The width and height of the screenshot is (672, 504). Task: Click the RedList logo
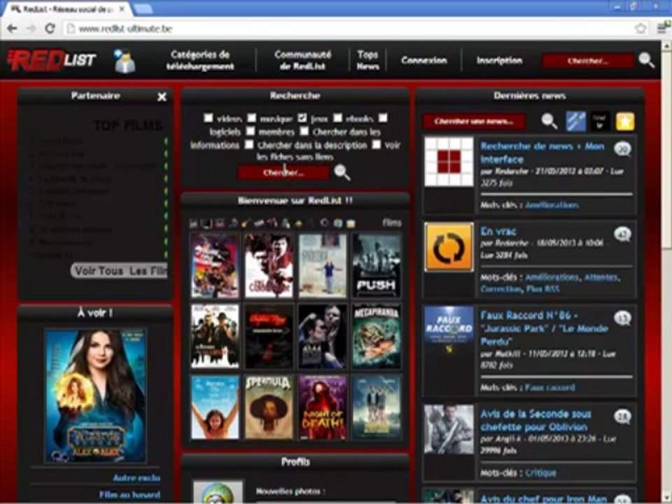click(x=51, y=60)
